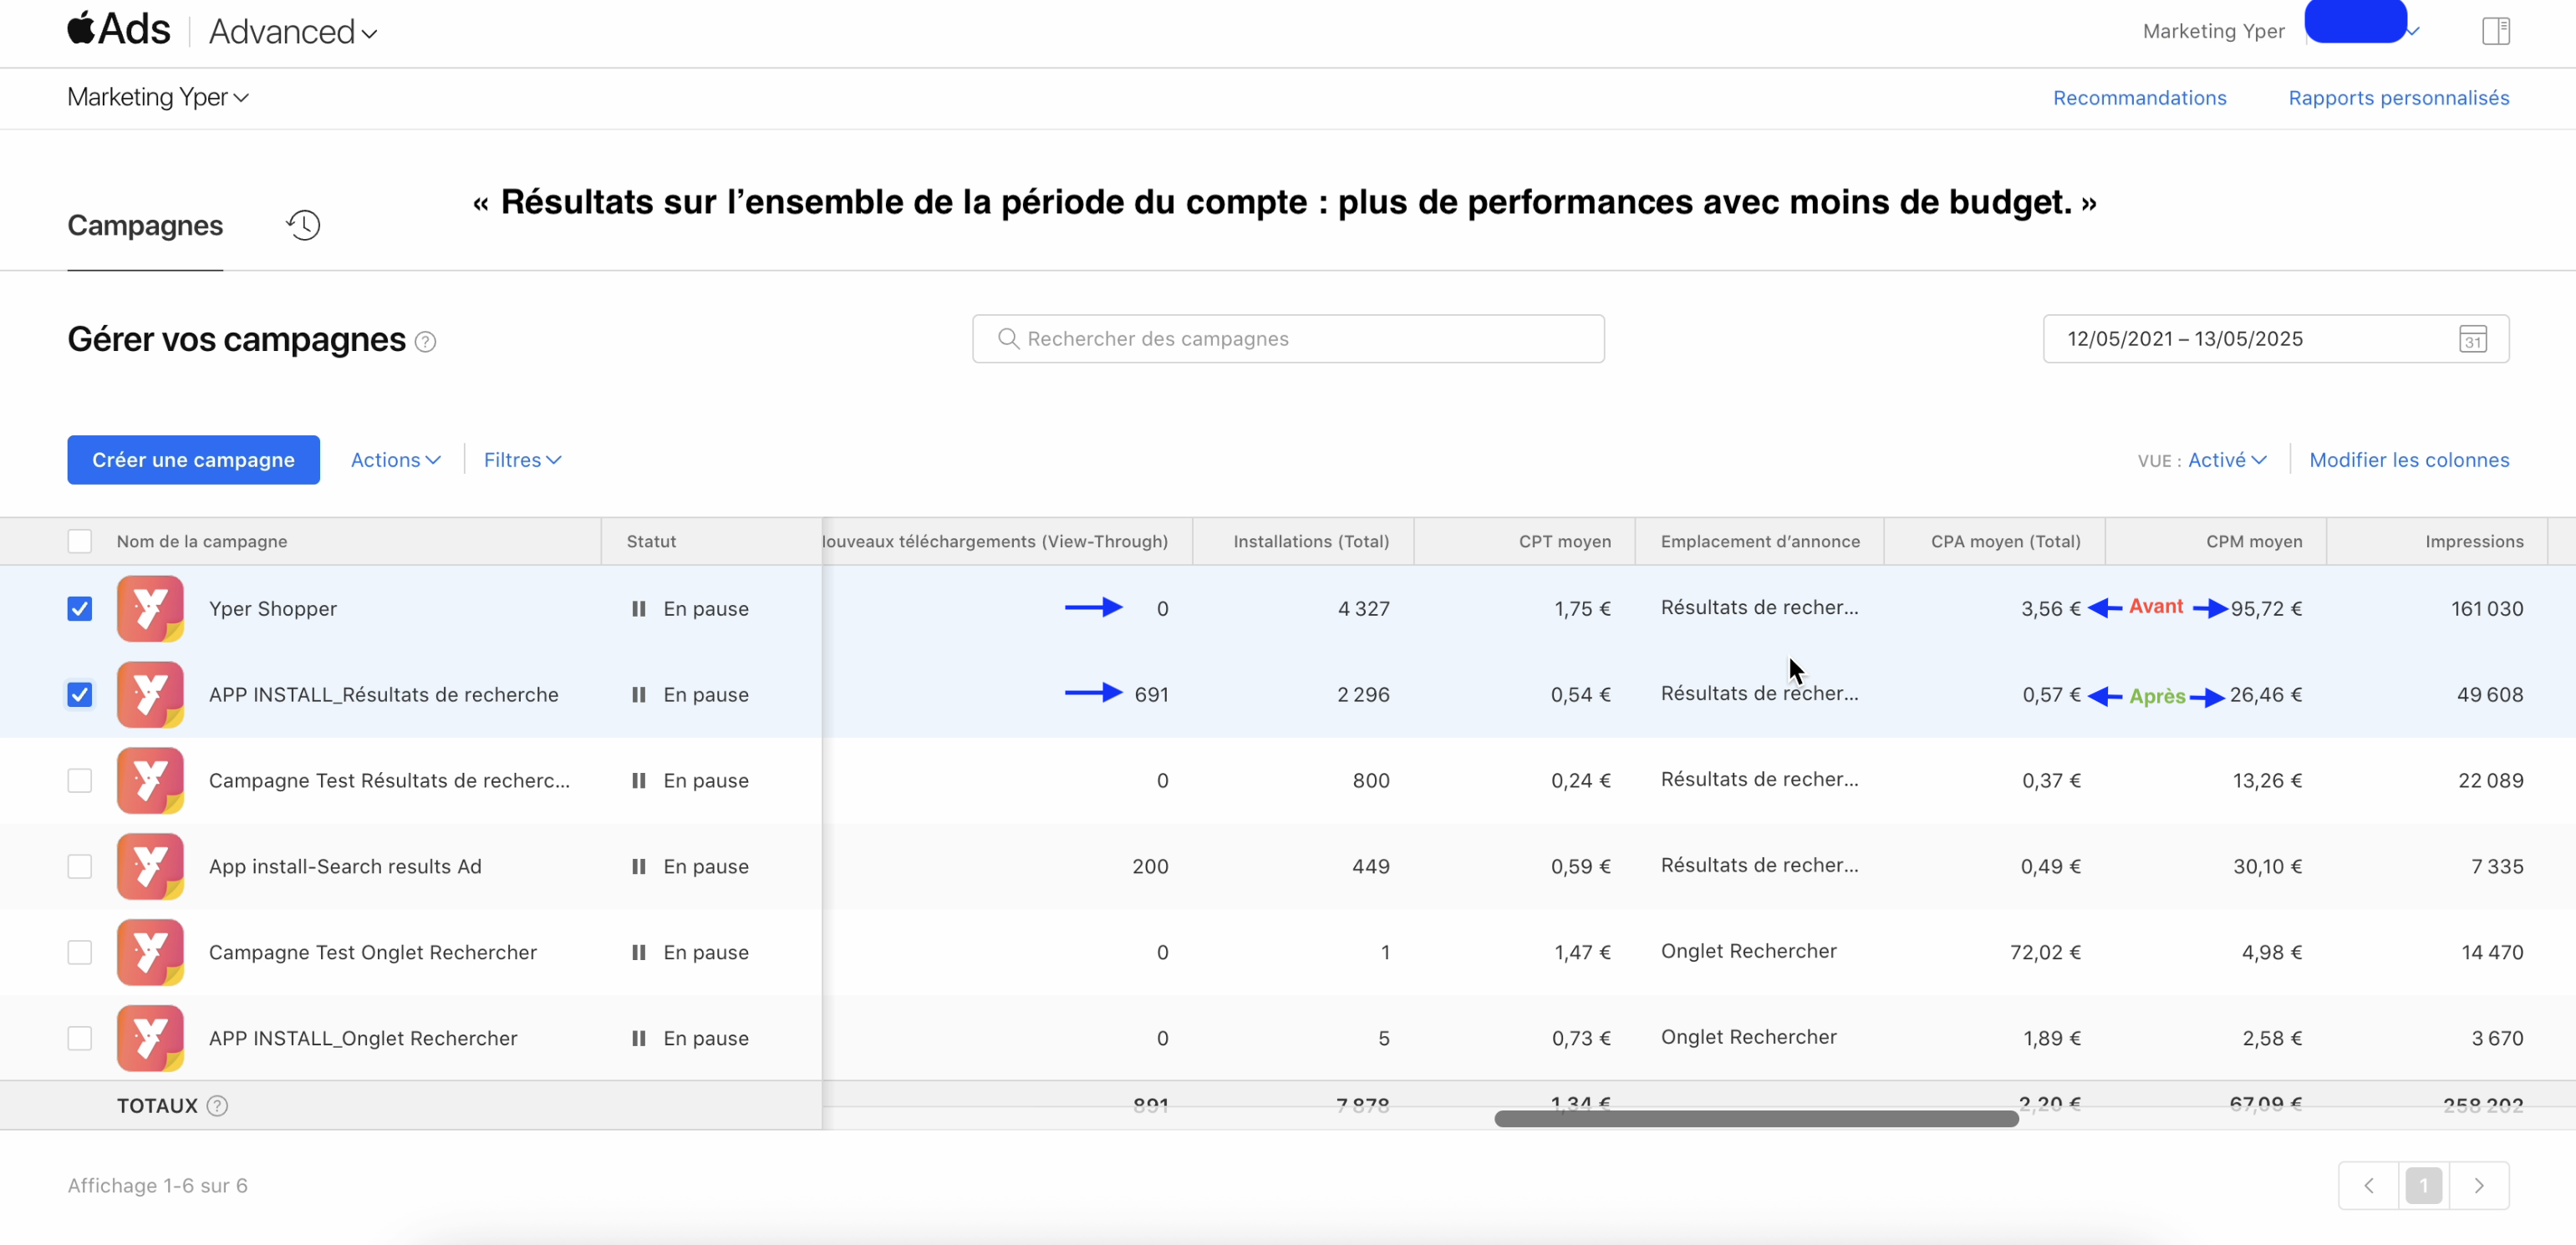Click app icon for Campagne Test Onglet Rechercher
Viewport: 2576px width, 1245px height.
pyautogui.click(x=150, y=952)
